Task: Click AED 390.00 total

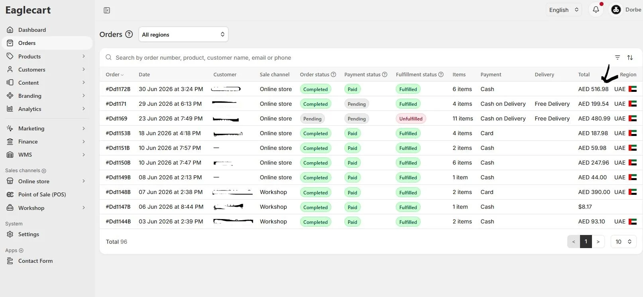Action: (x=594, y=192)
